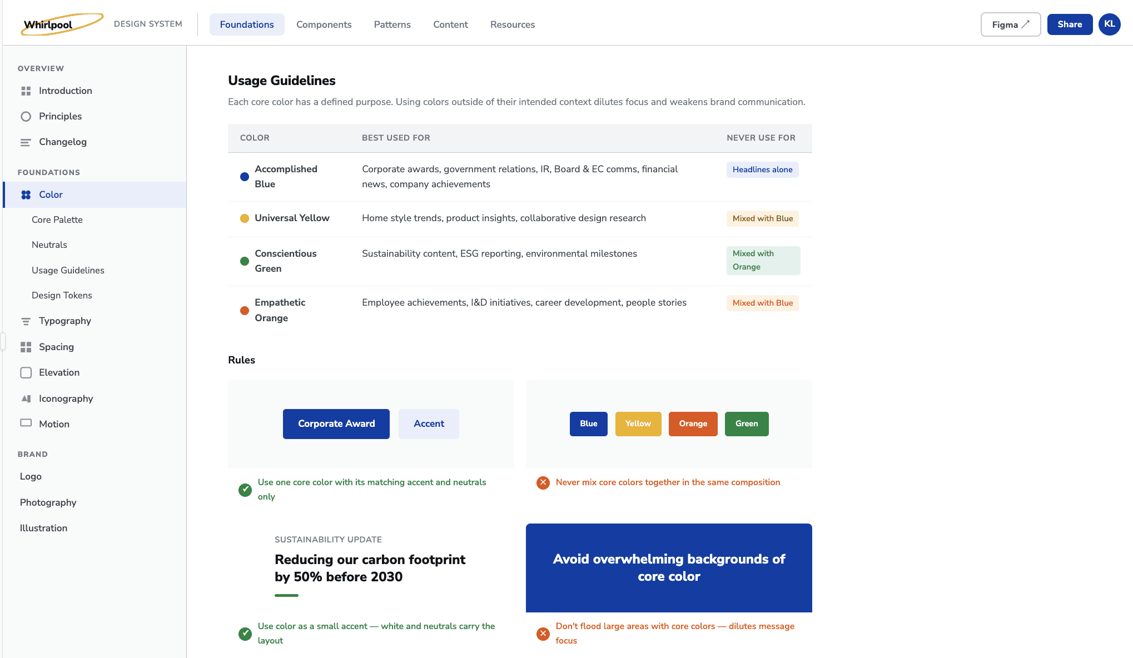Click the Corporate Award example button
This screenshot has width=1133, height=658.
[336, 423]
